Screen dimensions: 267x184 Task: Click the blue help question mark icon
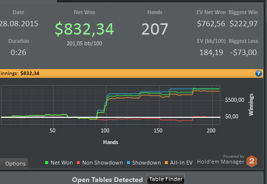258,74
